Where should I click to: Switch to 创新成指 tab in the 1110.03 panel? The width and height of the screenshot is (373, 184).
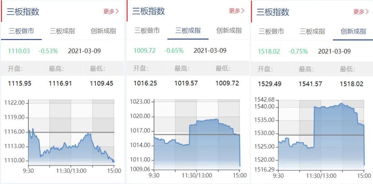(x=103, y=31)
